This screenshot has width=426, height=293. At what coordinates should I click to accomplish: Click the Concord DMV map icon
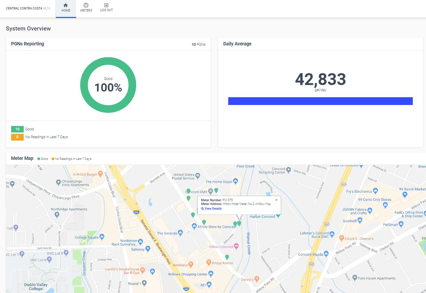pyautogui.click(x=210, y=191)
